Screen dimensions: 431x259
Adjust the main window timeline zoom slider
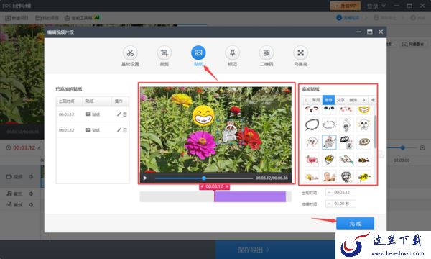(x=403, y=147)
